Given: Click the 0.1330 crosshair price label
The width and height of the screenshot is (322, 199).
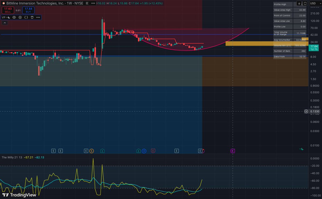Looking at the screenshot, I should (x=314, y=111).
